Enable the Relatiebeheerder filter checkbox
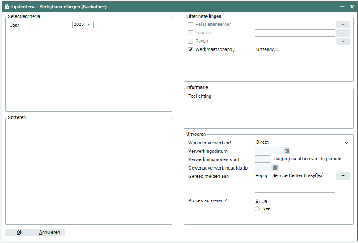This screenshot has height=243, width=358. (x=190, y=25)
